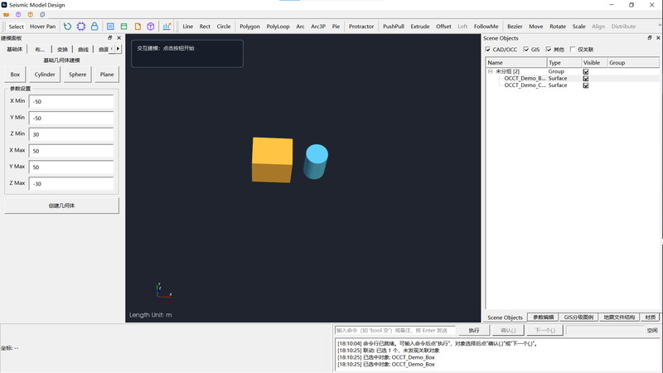The image size is (663, 373).
Task: Toggle the GIS filter checkbox
Action: 526,50
